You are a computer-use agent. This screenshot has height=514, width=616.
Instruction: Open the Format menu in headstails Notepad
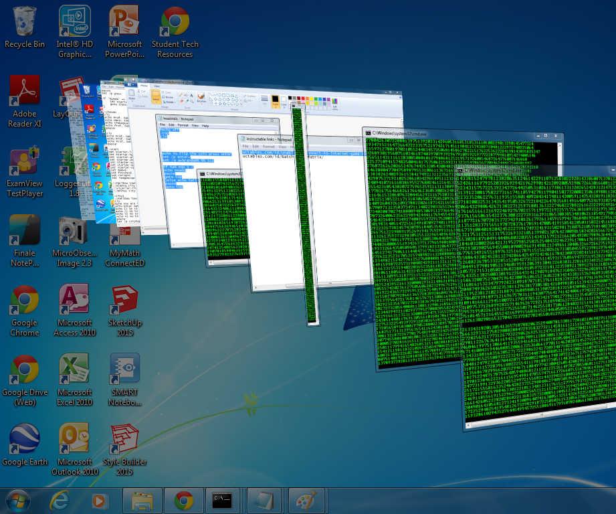183,125
